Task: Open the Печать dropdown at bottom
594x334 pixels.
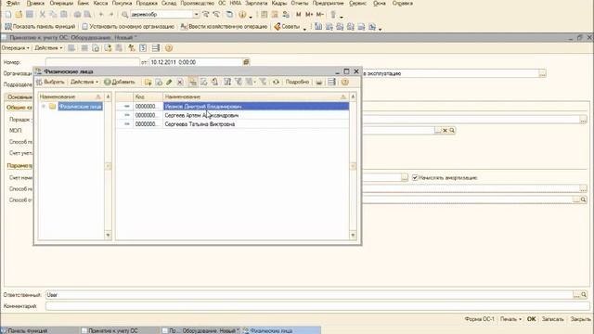Action: 510,319
